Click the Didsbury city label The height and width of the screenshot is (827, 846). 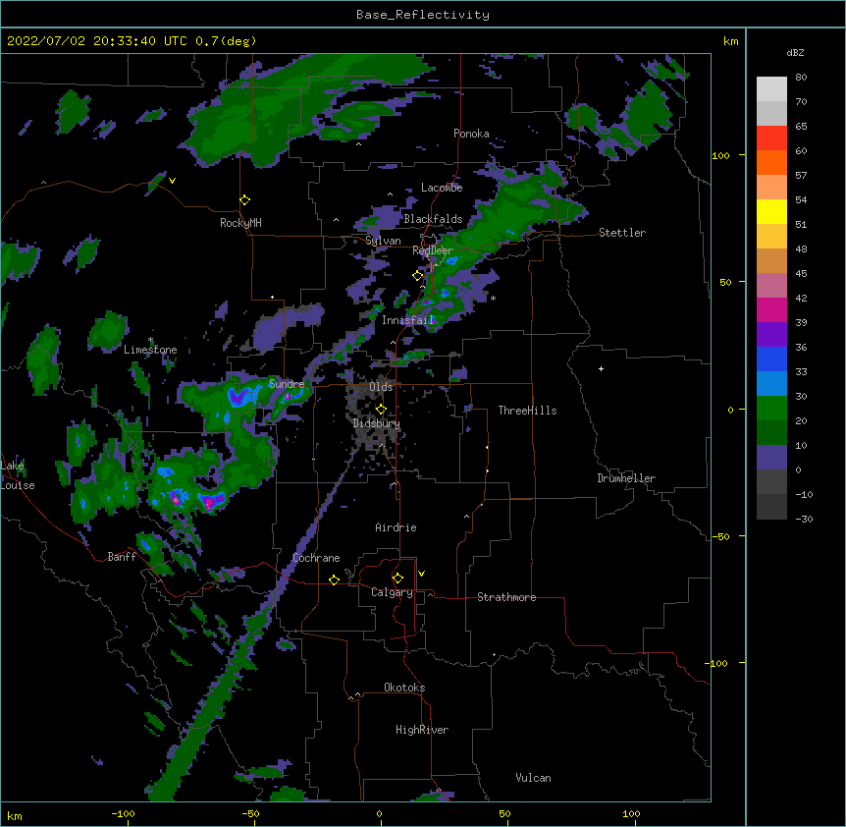click(x=377, y=423)
